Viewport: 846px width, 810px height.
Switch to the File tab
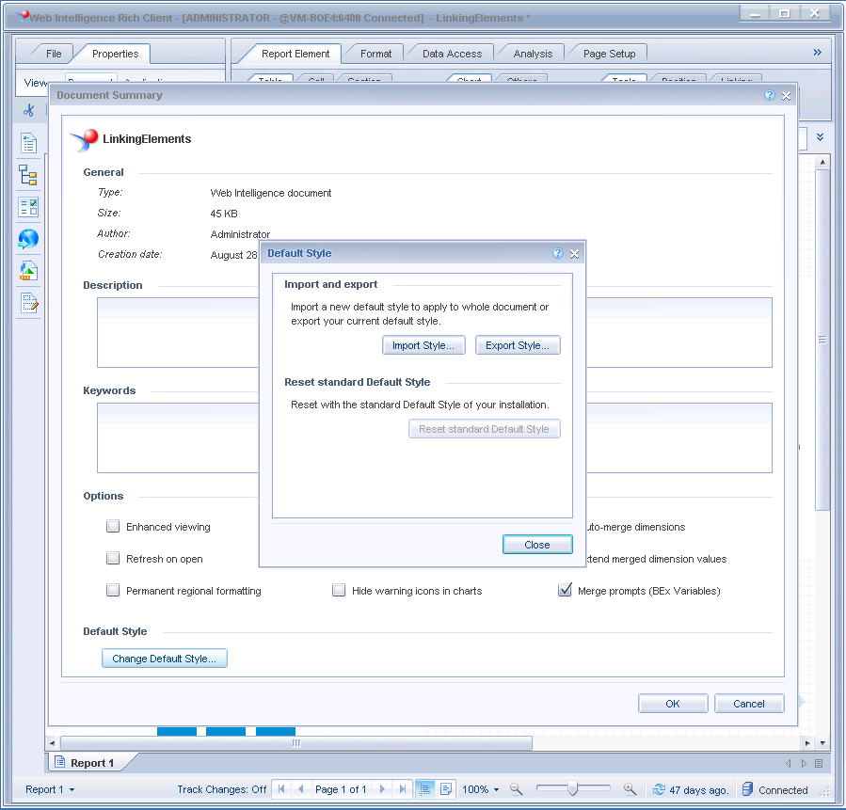coord(54,54)
